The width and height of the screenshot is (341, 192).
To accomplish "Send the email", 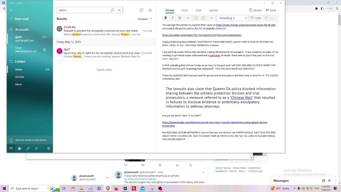I will point(271,10).
